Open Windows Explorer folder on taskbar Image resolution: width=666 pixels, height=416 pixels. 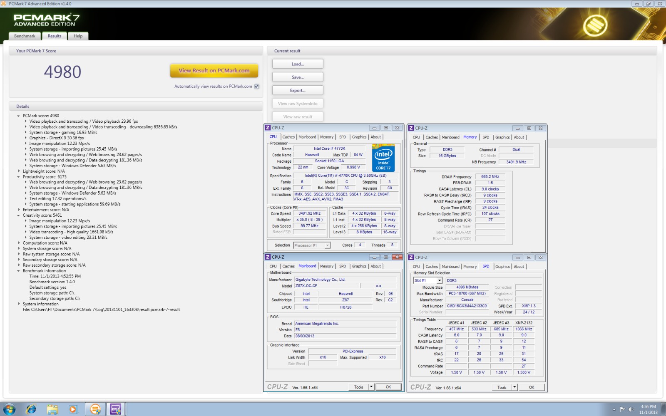52,409
